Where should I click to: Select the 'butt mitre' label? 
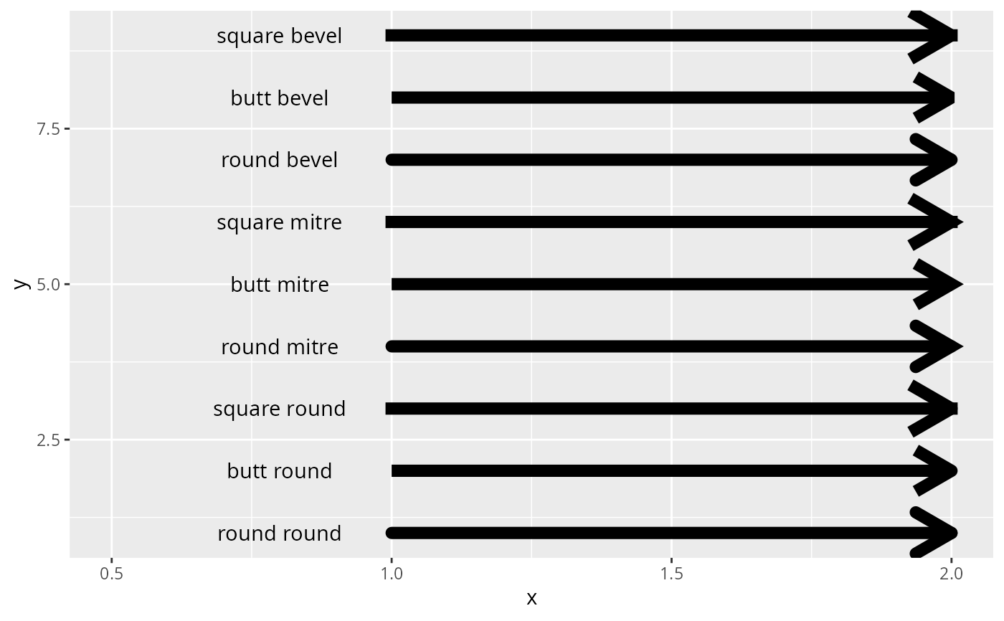(x=279, y=285)
